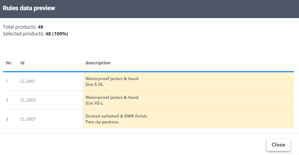
Task: Close the Rules data preview dialog
Action: (x=278, y=145)
